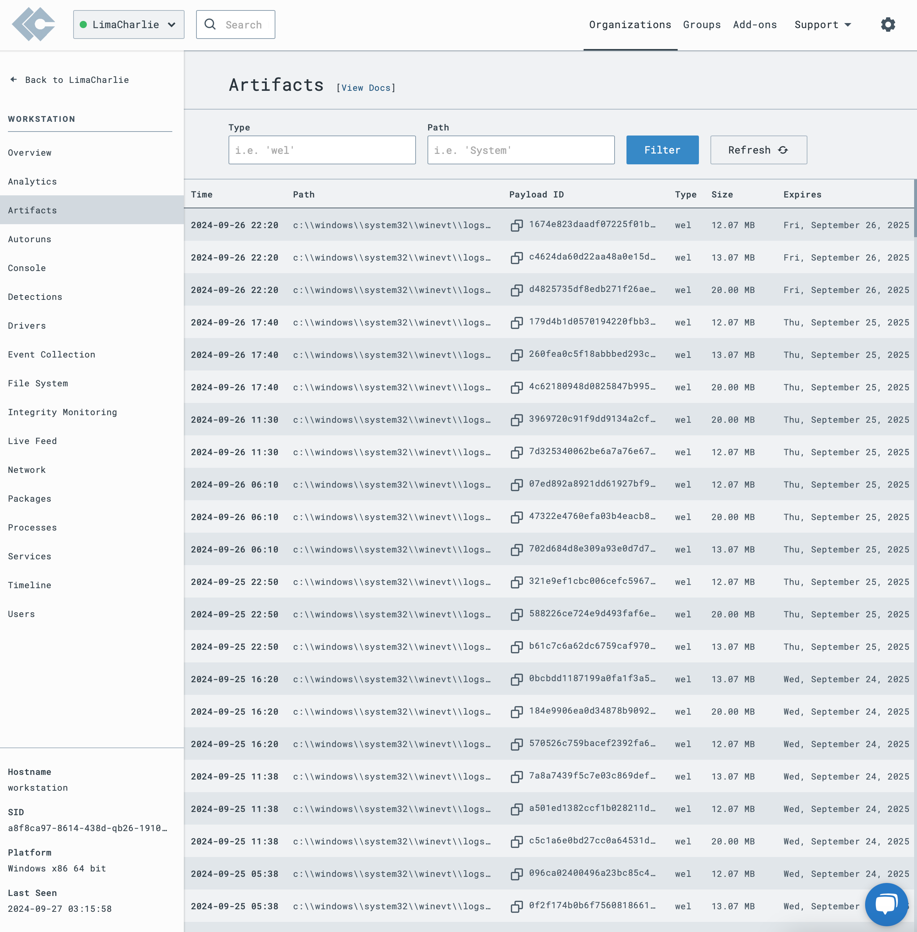Viewport: 917px width, 932px height.
Task: Open Timeline in the sidebar
Action: tap(92, 586)
